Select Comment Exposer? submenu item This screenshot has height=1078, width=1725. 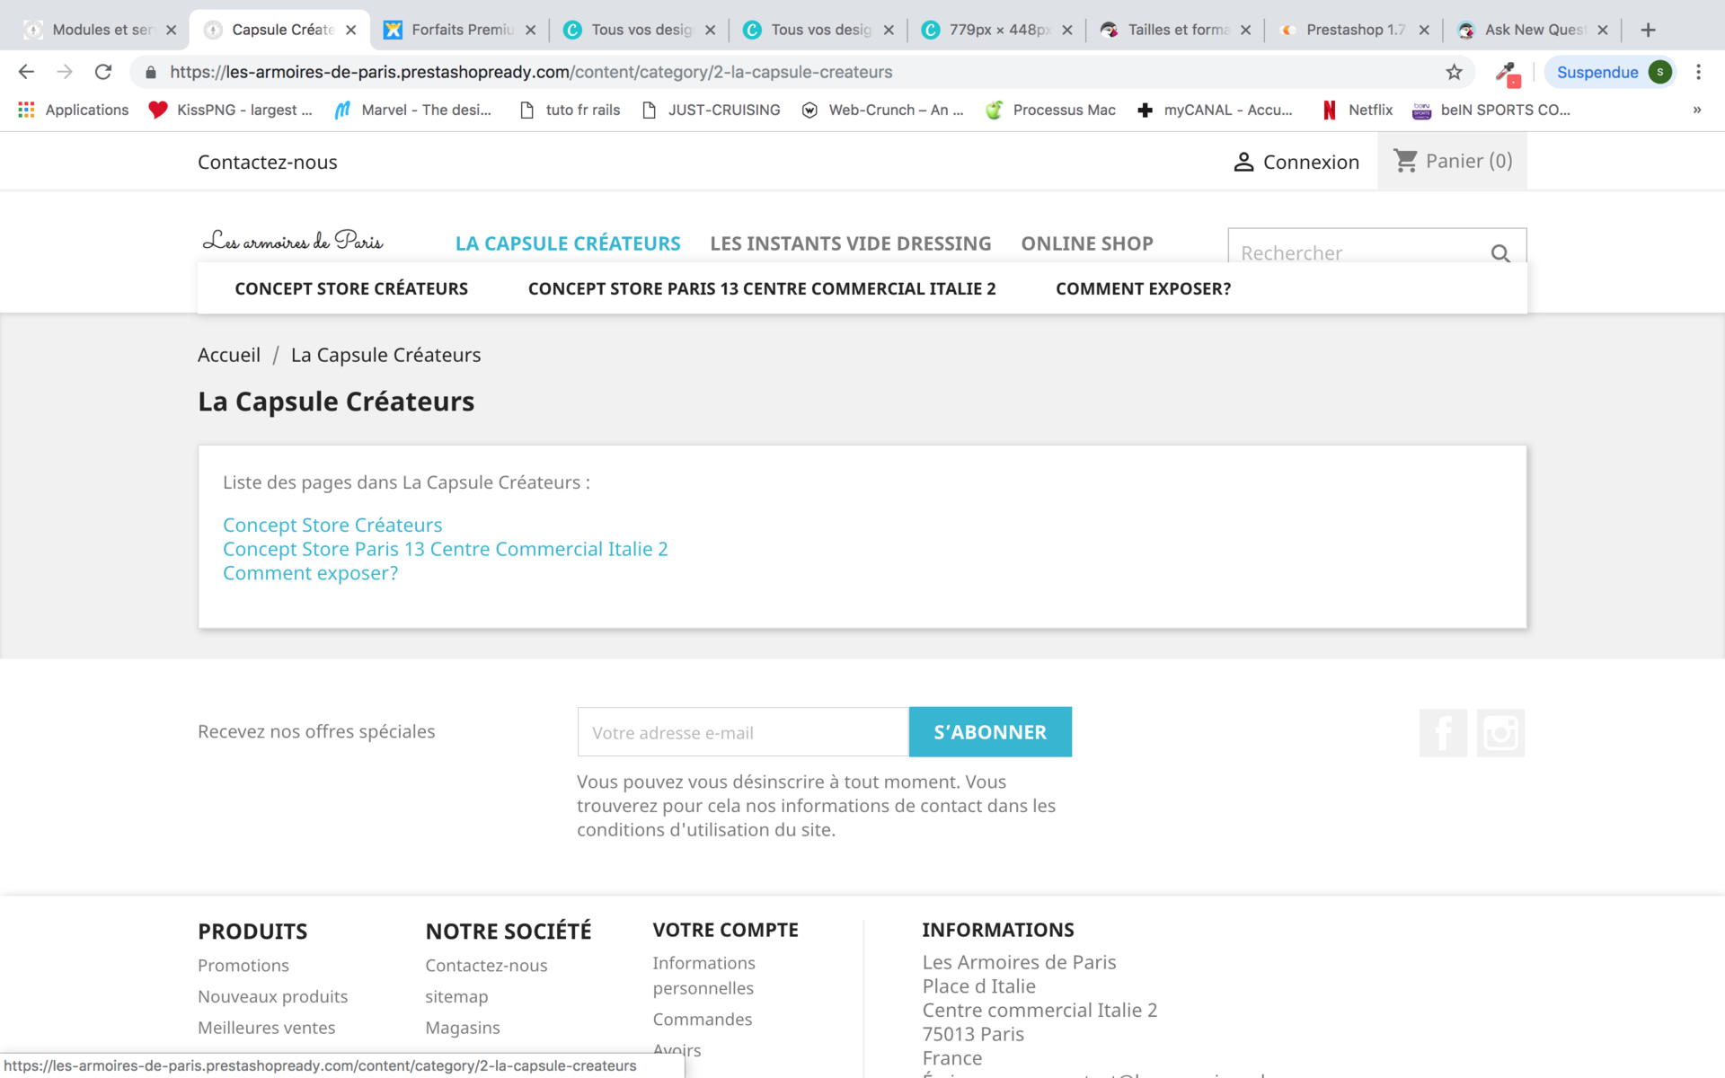(x=1143, y=288)
